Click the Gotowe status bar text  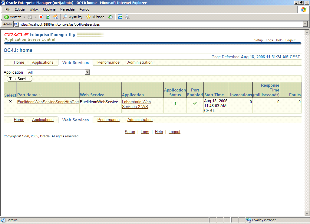click(12, 220)
